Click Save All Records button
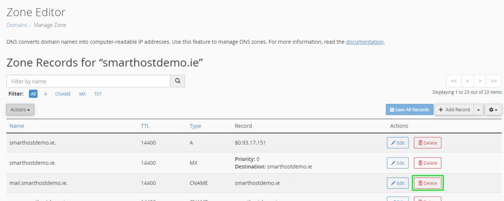The width and height of the screenshot is (504, 201). [409, 109]
